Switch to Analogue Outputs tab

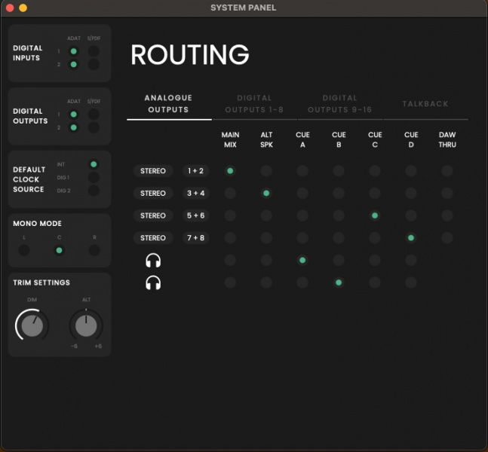pos(168,104)
